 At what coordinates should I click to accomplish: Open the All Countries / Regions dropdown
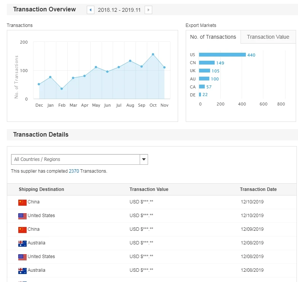coord(75,159)
